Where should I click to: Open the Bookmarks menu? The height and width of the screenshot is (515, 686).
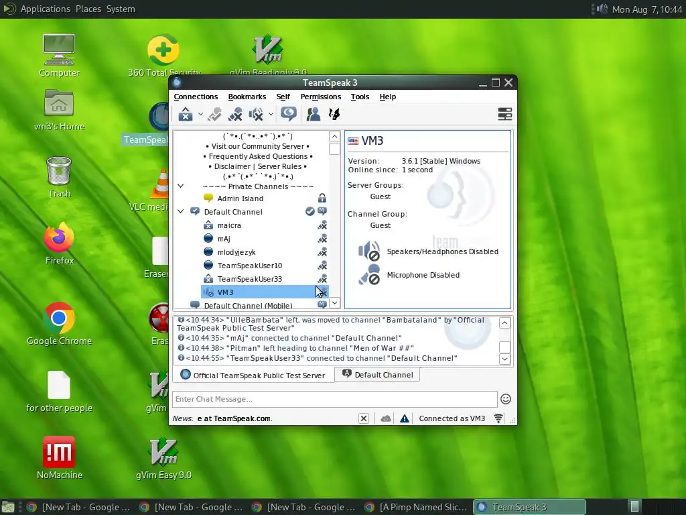[x=247, y=97]
